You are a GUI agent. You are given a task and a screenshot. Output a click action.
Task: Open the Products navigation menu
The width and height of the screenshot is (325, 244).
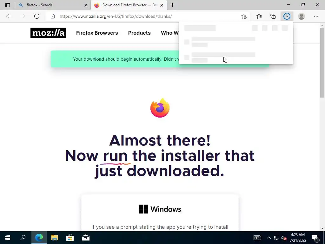pyautogui.click(x=139, y=33)
